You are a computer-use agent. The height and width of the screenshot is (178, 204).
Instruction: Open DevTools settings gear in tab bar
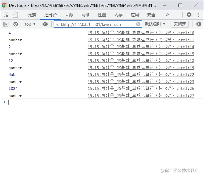tap(189, 15)
